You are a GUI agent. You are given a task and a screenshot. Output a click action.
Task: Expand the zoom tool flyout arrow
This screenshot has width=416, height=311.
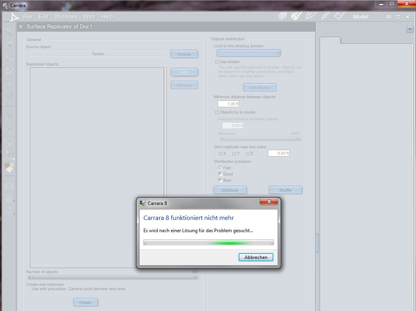click(x=14, y=214)
